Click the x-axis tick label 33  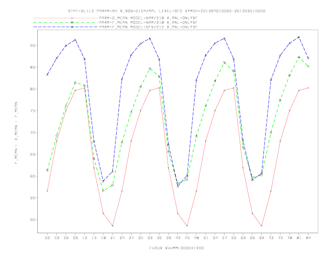point(150,238)
